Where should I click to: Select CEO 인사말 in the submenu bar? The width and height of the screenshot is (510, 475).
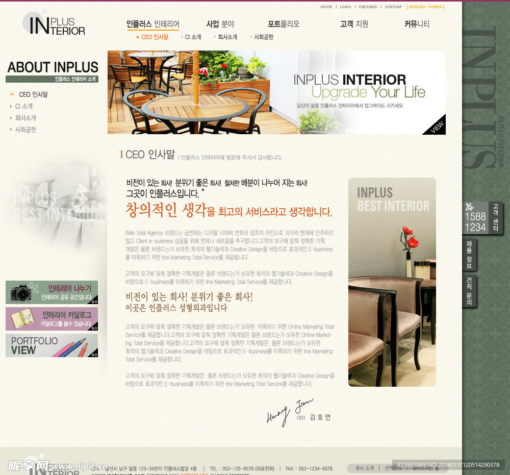click(155, 37)
